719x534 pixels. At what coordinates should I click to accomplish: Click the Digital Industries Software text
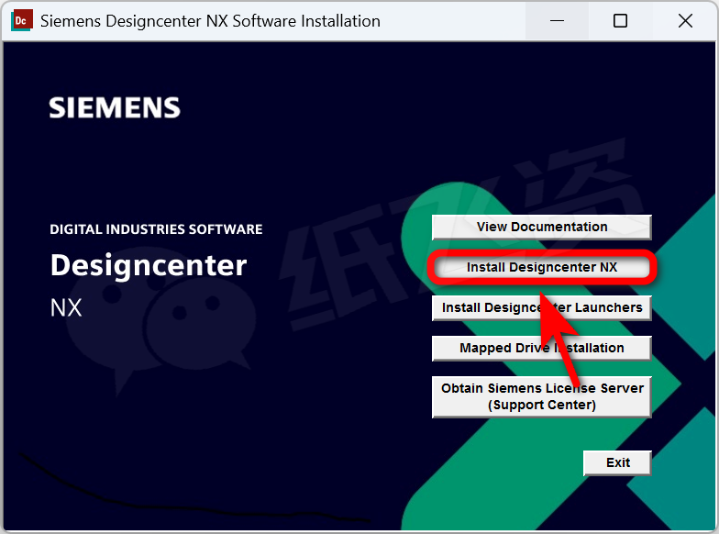pos(156,229)
